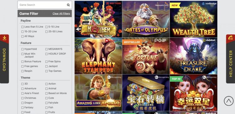Check the Fairytale theme filter

tap(46, 103)
